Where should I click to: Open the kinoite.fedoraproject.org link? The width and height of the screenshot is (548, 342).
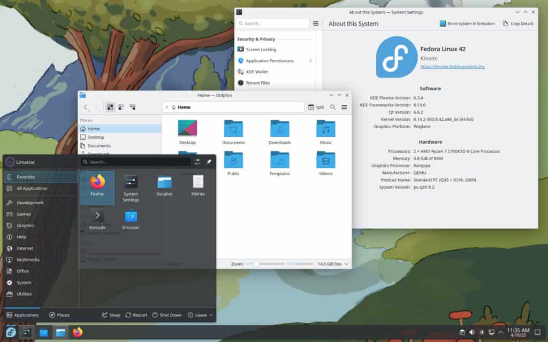coord(452,67)
